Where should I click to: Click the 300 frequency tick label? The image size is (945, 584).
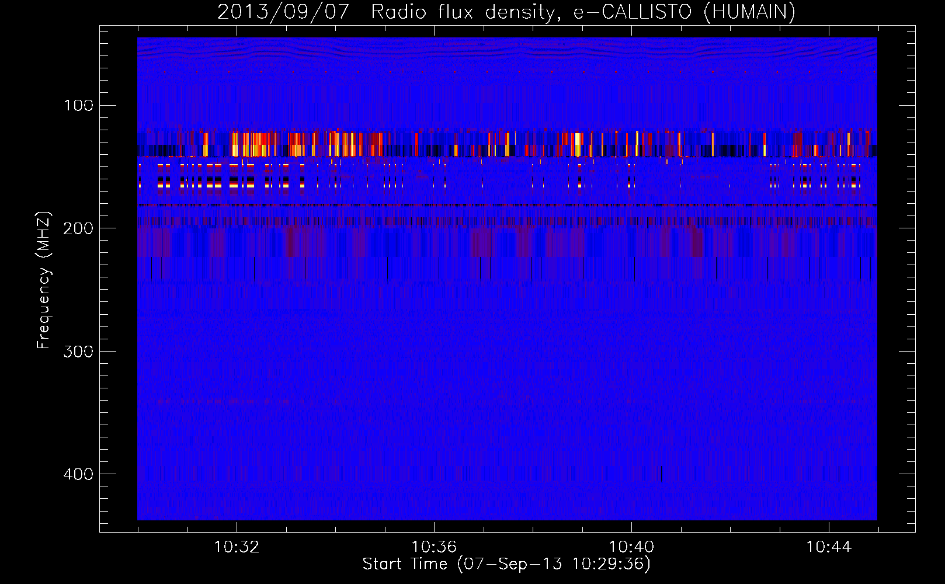(x=78, y=351)
